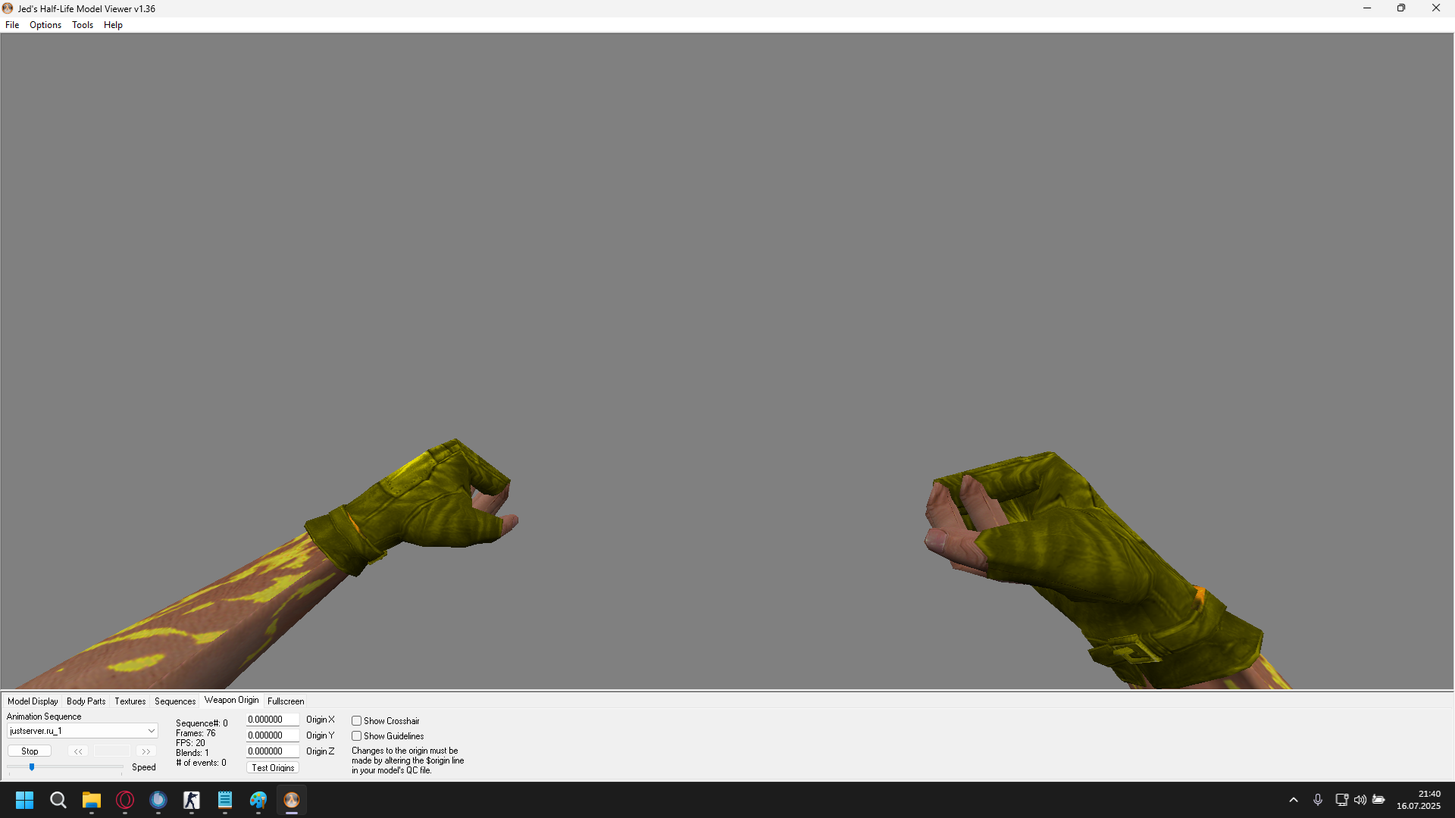Click the Test Origins button

point(273,768)
